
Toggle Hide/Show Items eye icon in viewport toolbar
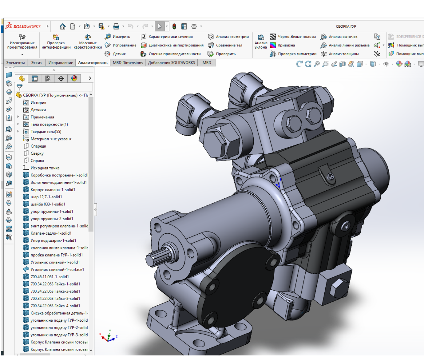[x=386, y=64]
